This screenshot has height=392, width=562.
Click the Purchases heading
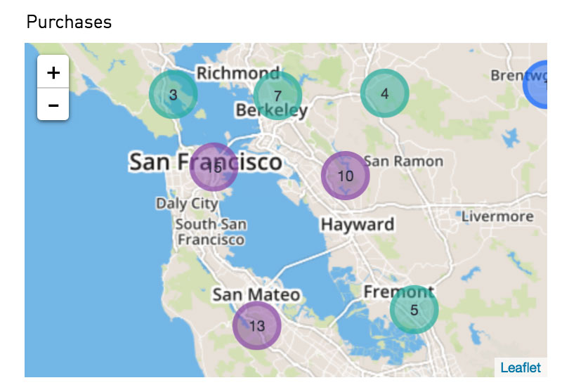tap(69, 22)
